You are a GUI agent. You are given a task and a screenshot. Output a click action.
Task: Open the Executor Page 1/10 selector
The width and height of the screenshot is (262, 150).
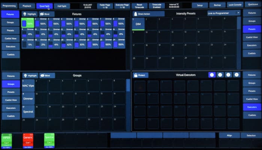pos(122,6)
